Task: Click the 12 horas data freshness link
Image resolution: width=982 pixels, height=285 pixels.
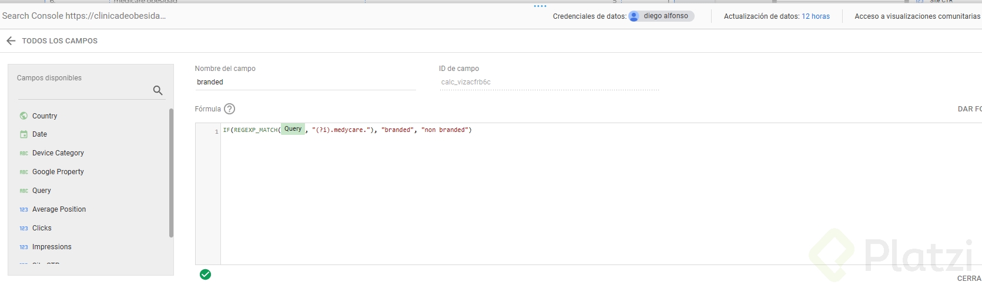Action: tap(816, 16)
